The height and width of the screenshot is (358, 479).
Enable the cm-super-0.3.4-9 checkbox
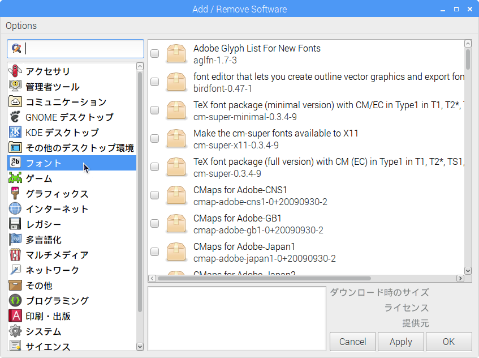[x=155, y=167]
